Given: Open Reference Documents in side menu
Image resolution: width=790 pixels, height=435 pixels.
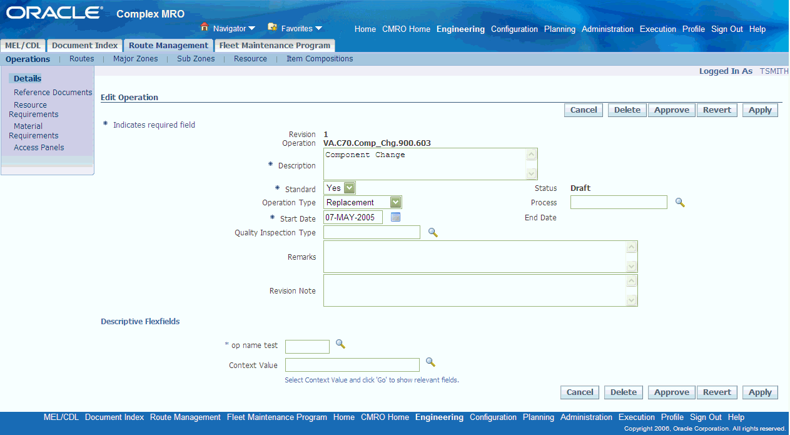Looking at the screenshot, I should [53, 92].
